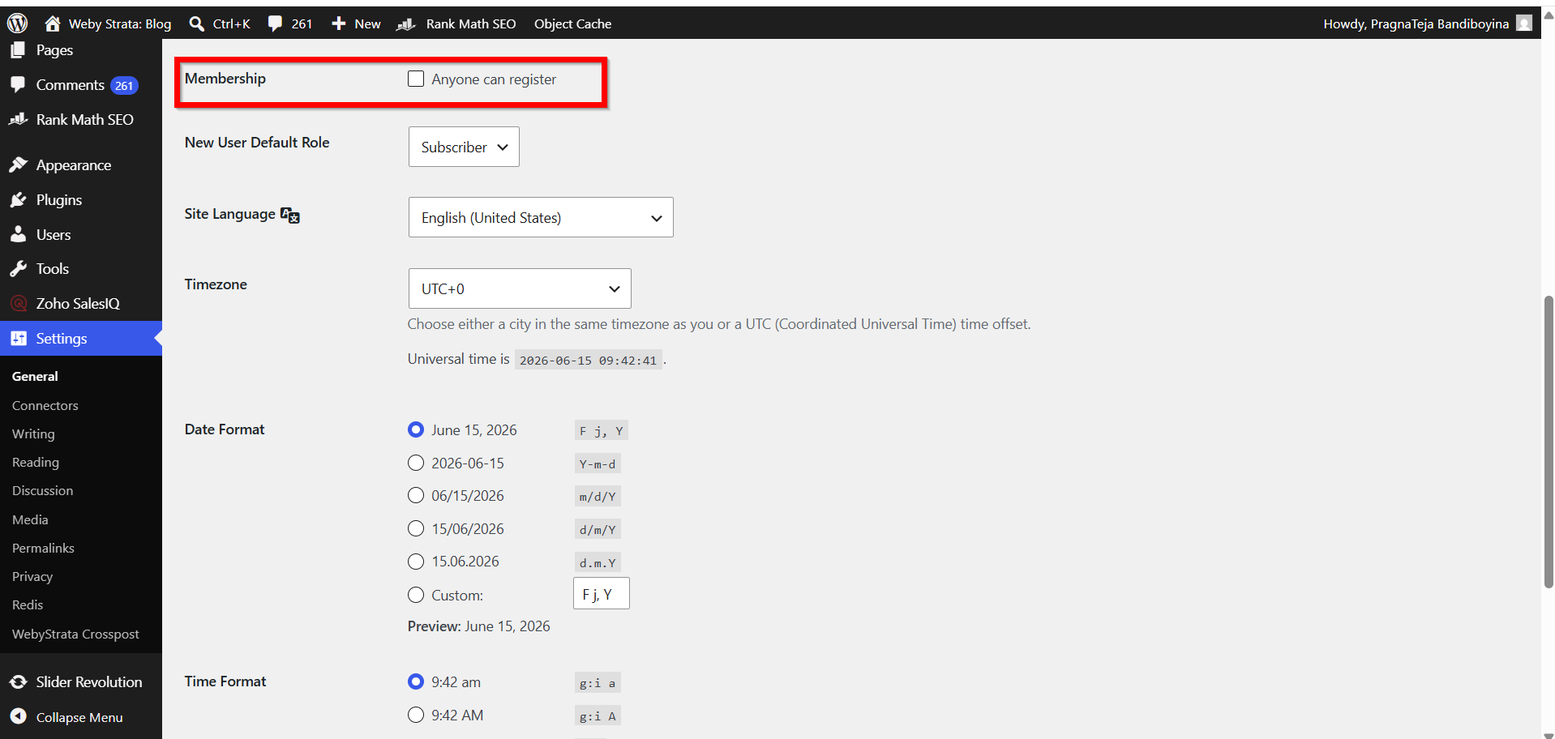Click the home icon beside Weby Strata: Blog
Screen dimensions: 1555x739
click(x=53, y=23)
